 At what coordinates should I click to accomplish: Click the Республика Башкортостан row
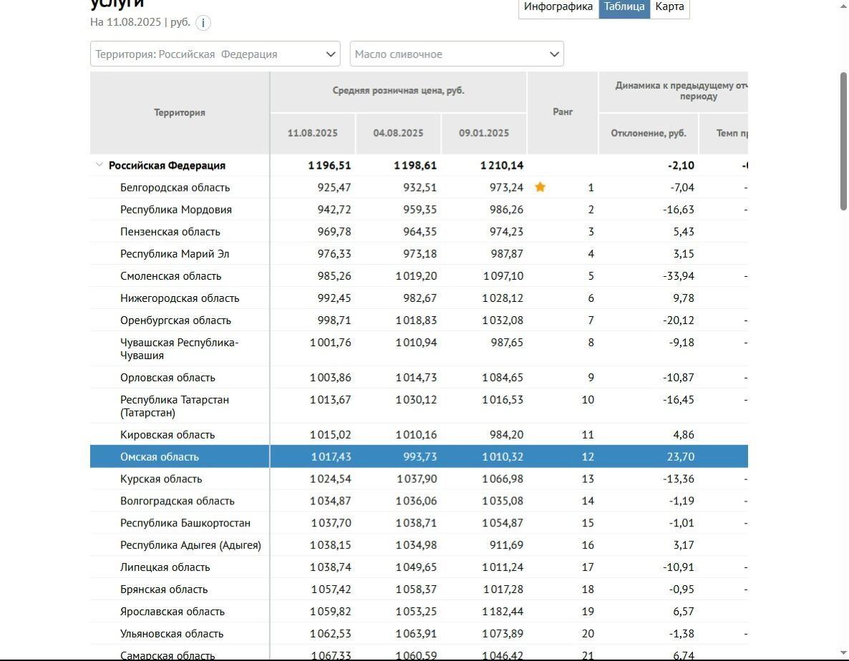(x=185, y=524)
